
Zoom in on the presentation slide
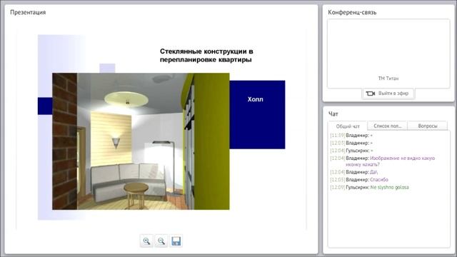(x=146, y=241)
